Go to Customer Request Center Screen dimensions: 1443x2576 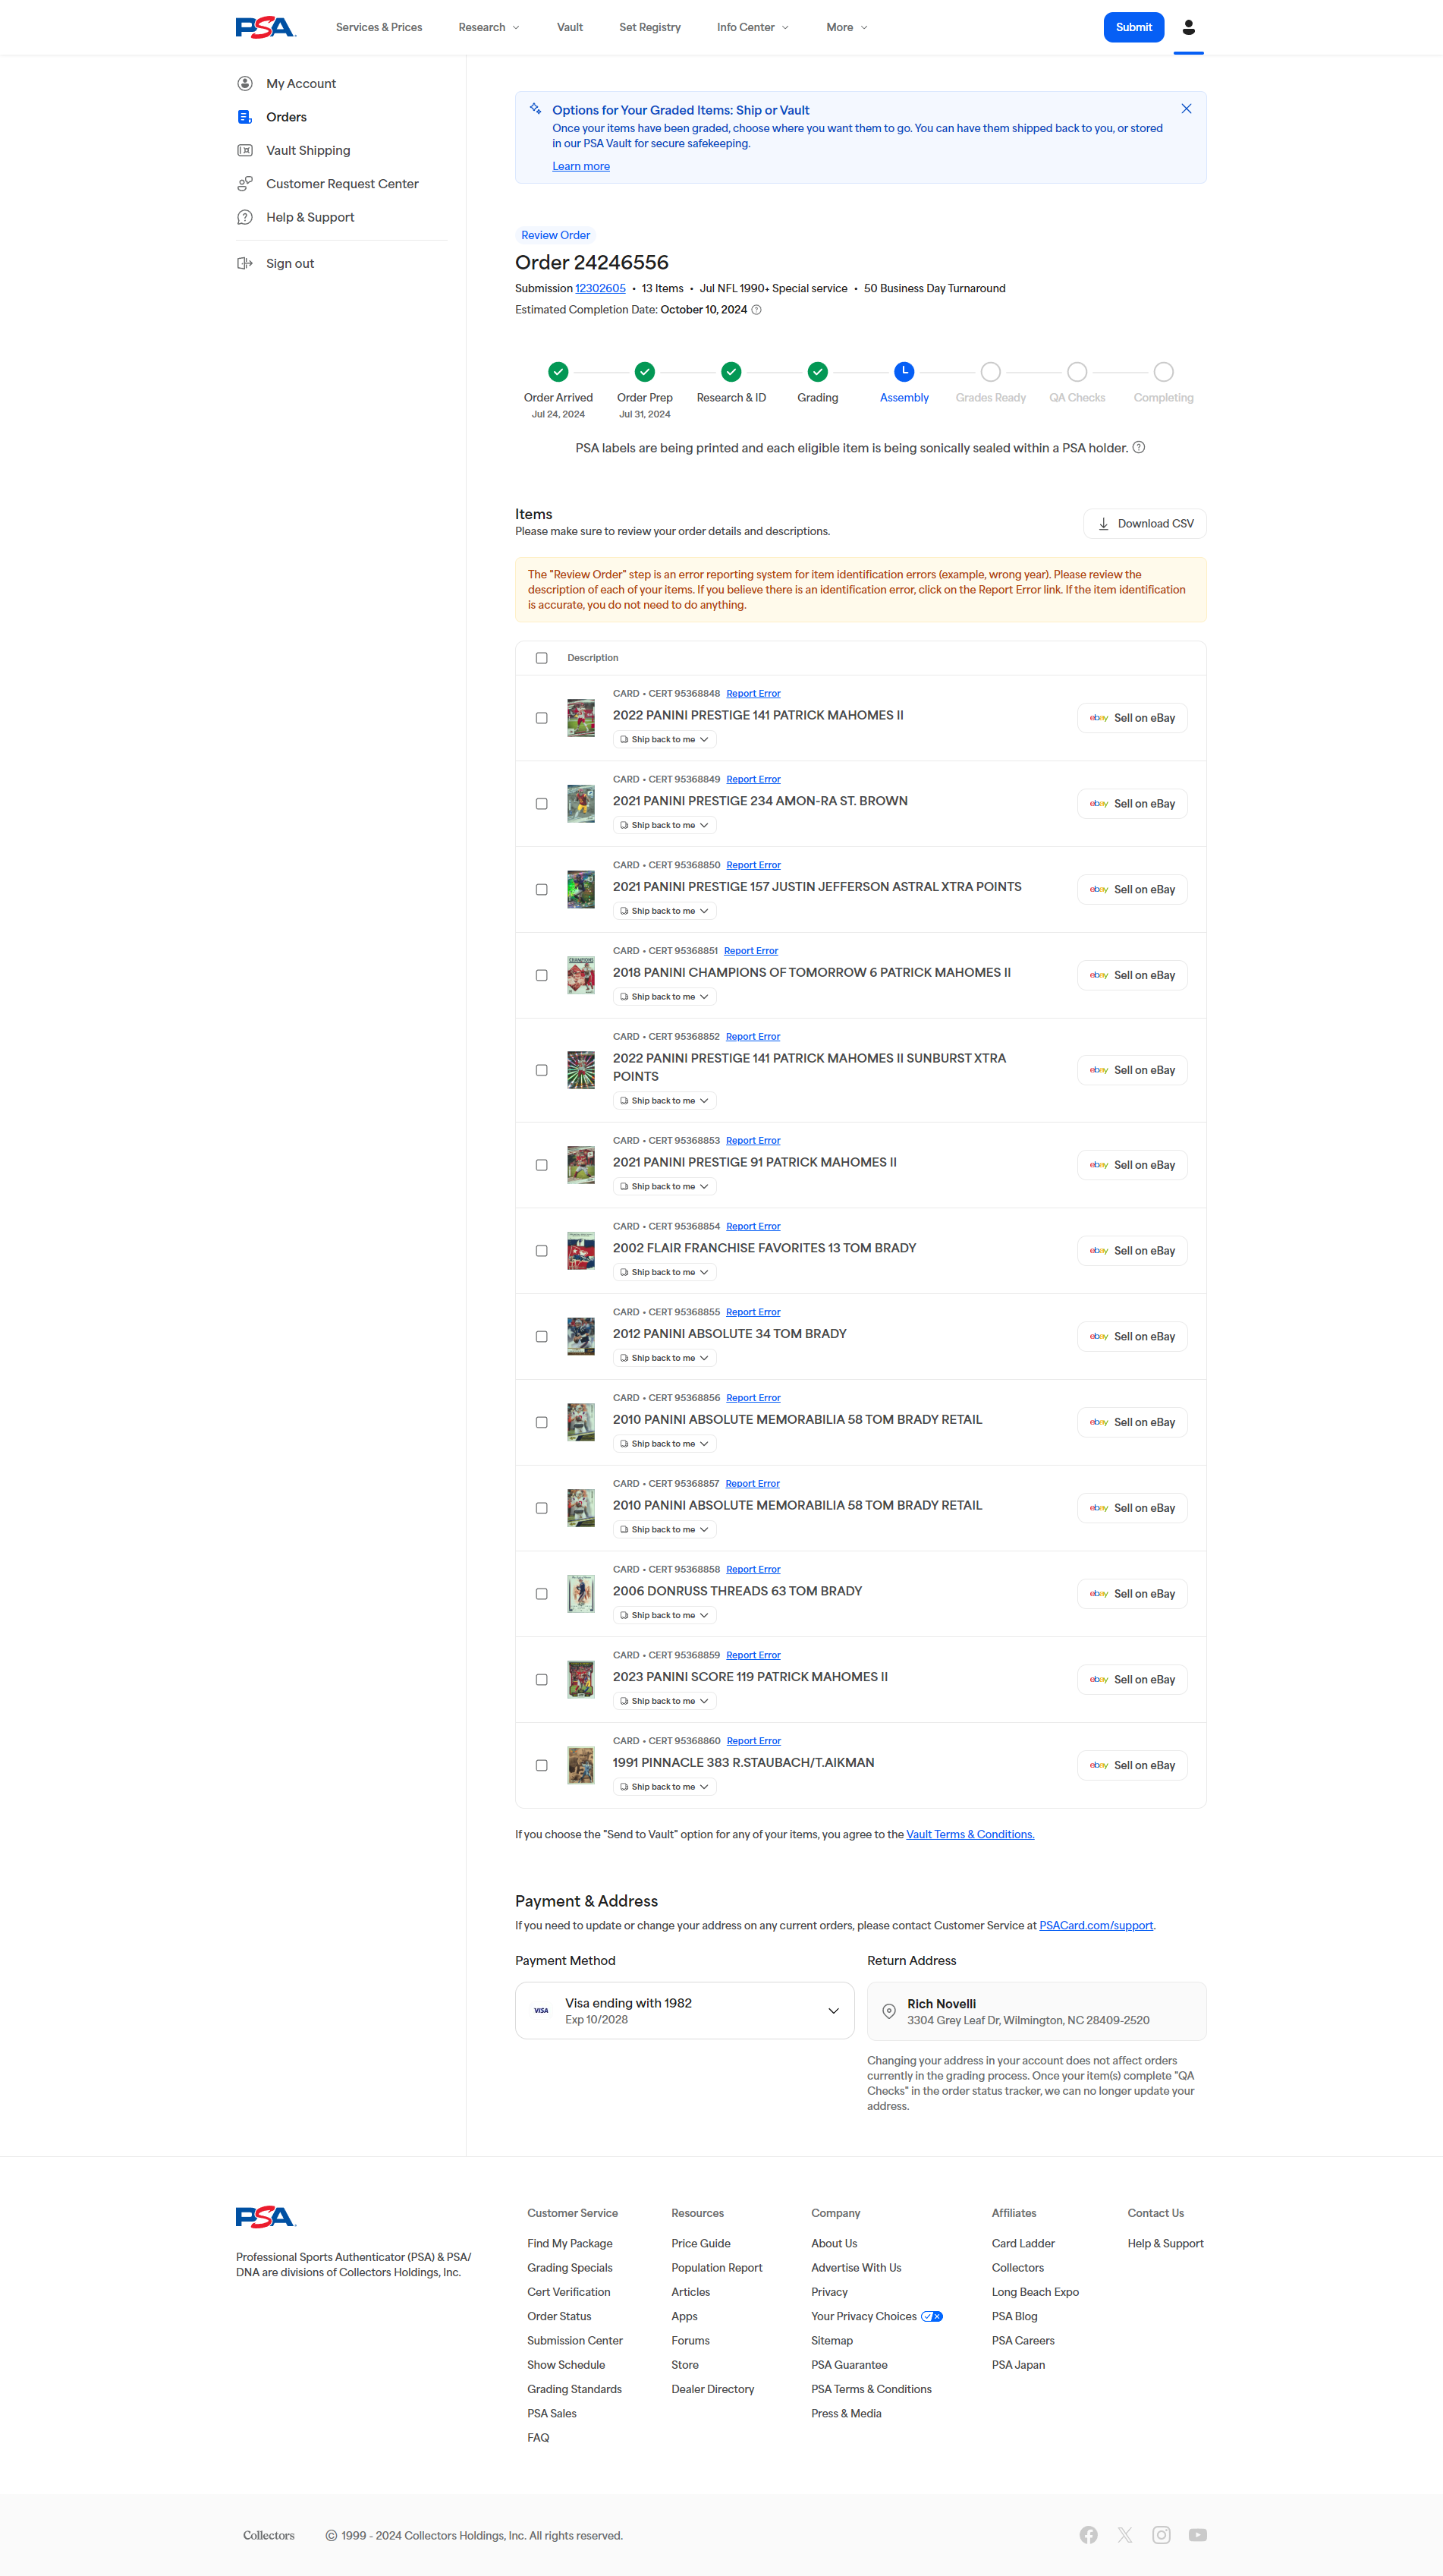tap(341, 184)
